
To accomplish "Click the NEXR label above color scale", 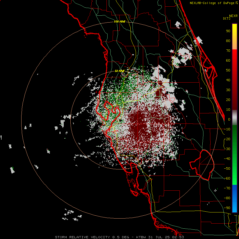I will pyautogui.click(x=233, y=16).
